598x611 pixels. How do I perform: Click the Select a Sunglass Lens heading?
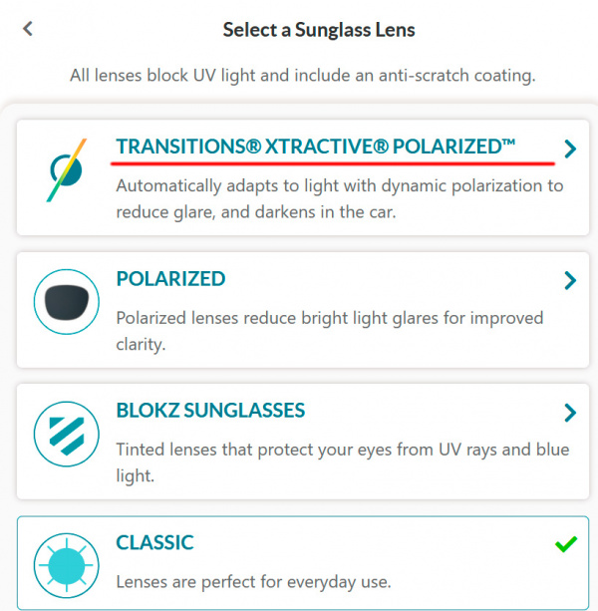319,30
